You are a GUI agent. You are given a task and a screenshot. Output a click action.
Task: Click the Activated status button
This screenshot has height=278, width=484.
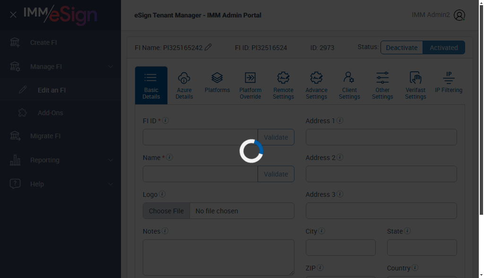(x=443, y=48)
